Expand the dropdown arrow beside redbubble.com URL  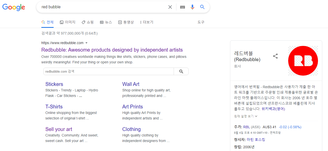86,43
